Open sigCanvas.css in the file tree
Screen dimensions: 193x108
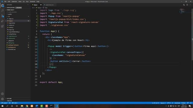pyautogui.click(x=13, y=36)
